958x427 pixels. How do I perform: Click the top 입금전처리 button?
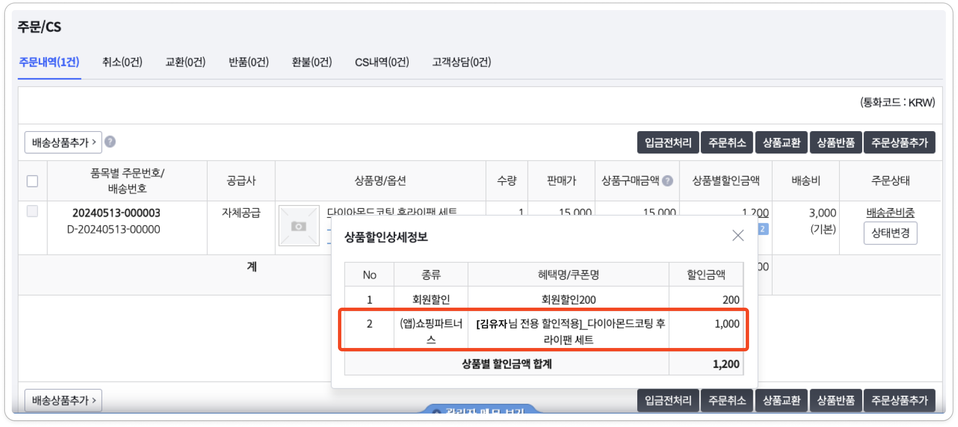click(x=668, y=142)
